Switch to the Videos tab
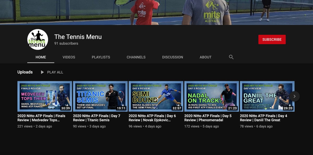Viewport: 313px width, 155px height. coord(69,57)
